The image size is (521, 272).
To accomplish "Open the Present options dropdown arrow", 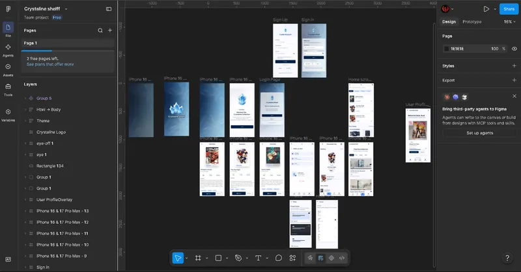I will (495, 9).
